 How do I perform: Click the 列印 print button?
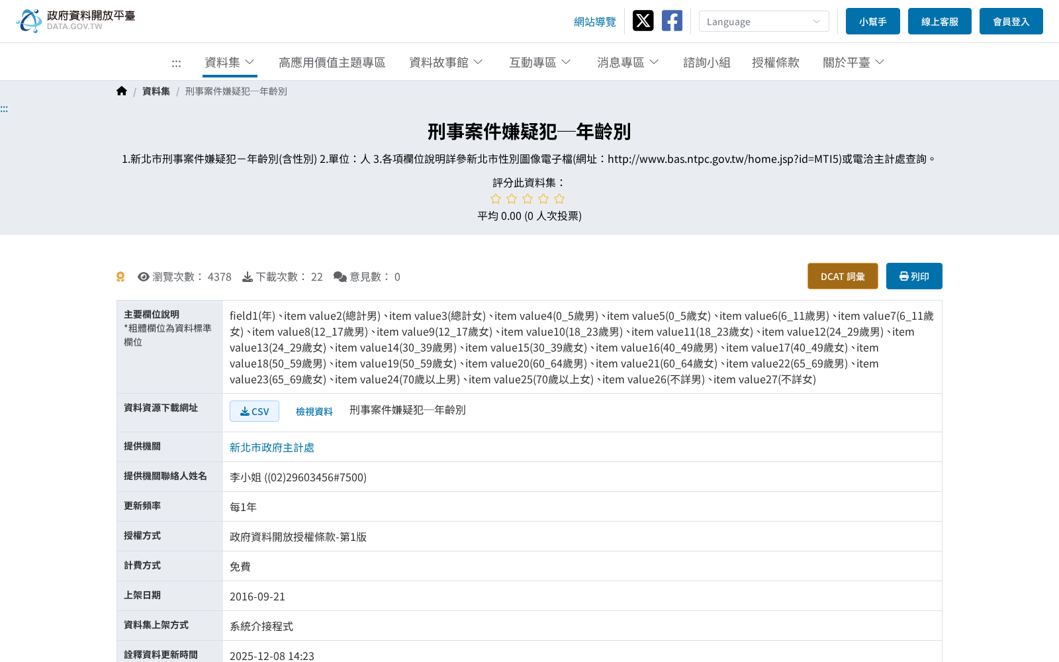pyautogui.click(x=914, y=276)
